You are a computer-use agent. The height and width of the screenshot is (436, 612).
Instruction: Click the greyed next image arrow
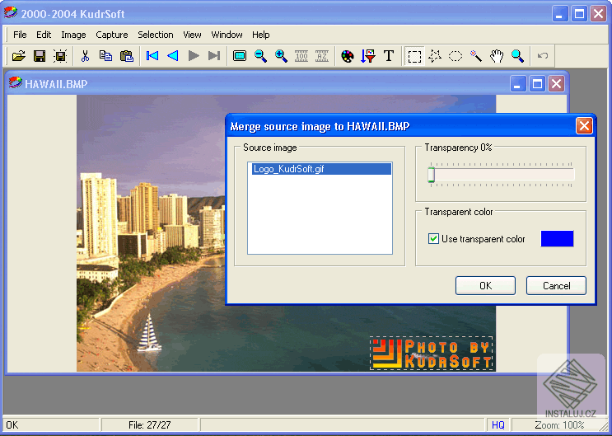click(x=194, y=56)
